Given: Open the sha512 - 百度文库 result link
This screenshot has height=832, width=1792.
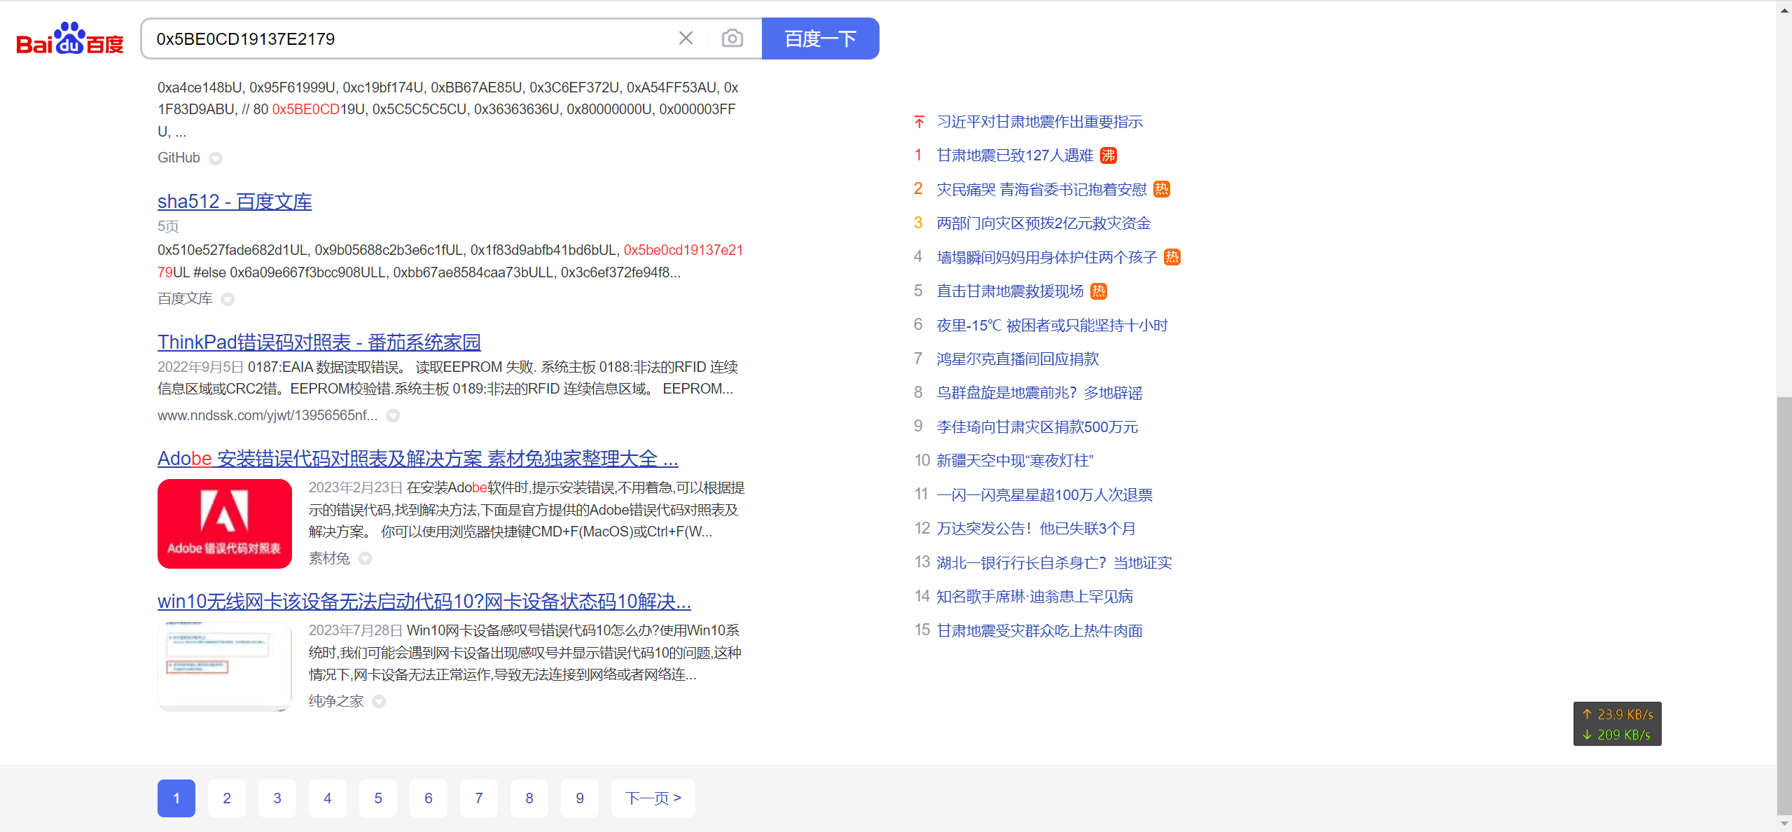Looking at the screenshot, I should pos(235,202).
